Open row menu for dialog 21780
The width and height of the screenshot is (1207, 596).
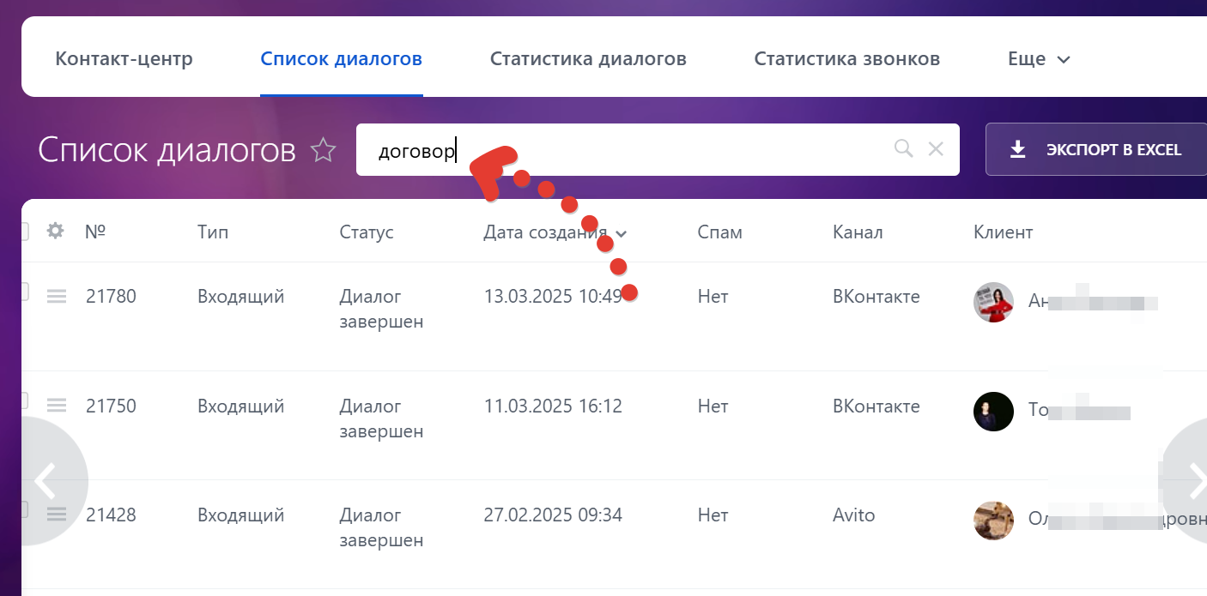57,297
